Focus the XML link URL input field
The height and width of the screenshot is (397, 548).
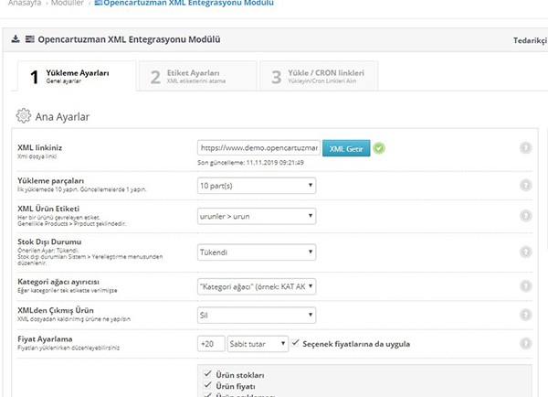pos(258,148)
